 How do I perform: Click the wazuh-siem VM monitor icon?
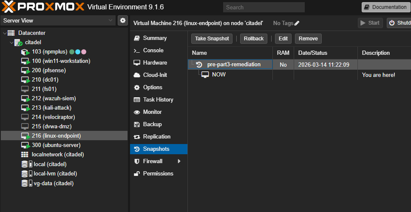coord(25,99)
